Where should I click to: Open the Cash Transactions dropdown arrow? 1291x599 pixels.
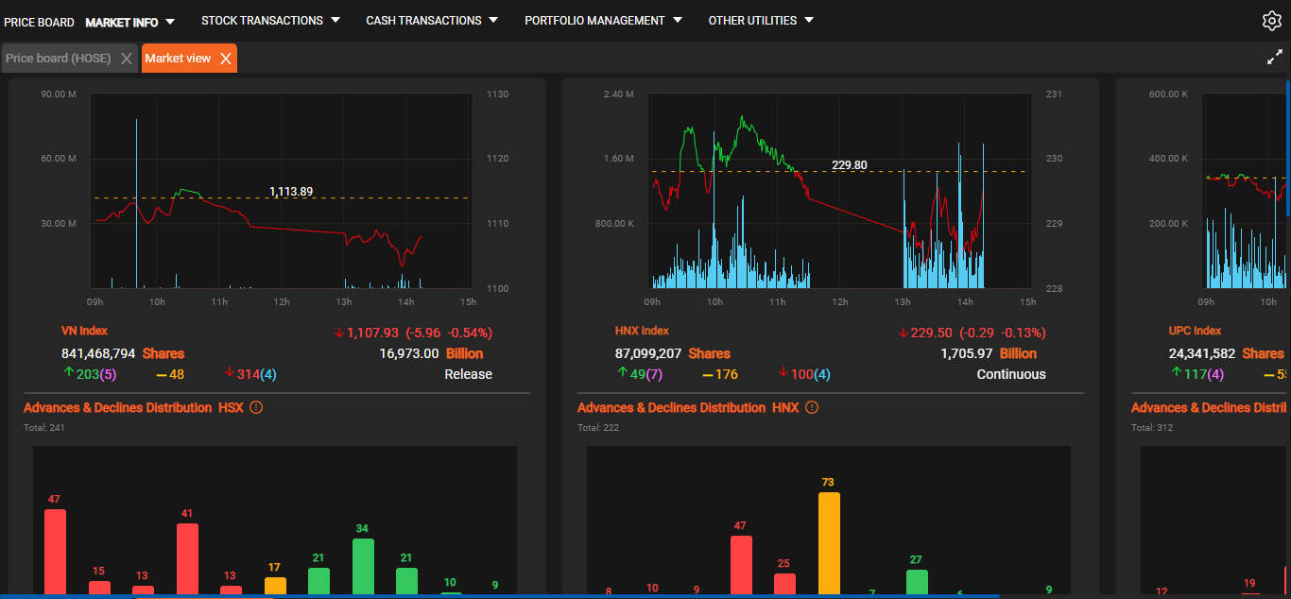click(493, 20)
